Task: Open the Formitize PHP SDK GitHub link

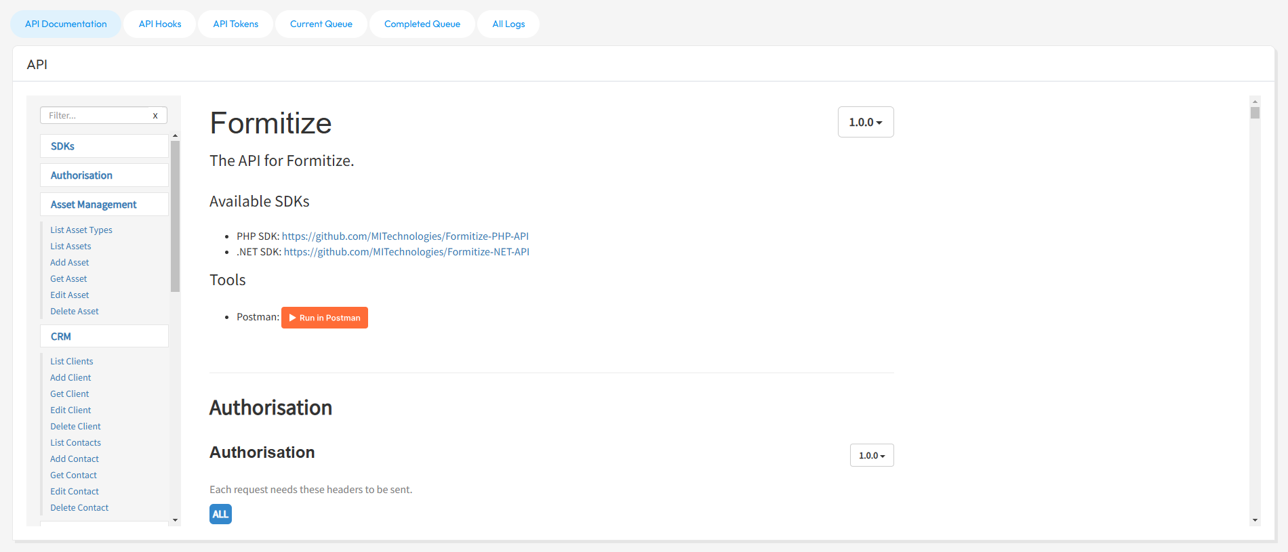Action: point(405,236)
